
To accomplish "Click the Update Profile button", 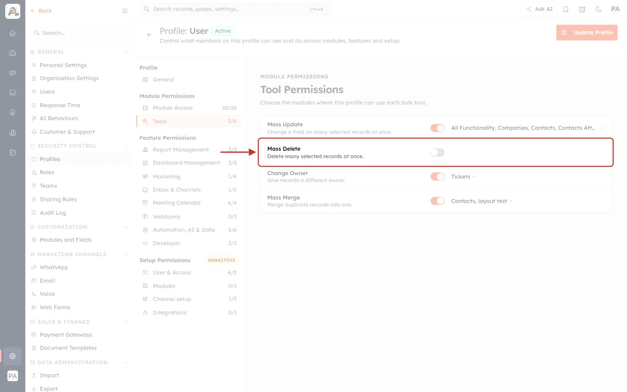I will [x=587, y=33].
